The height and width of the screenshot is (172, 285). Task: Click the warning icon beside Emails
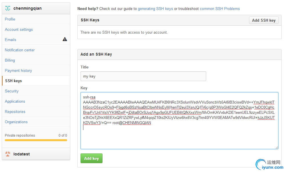65,39
